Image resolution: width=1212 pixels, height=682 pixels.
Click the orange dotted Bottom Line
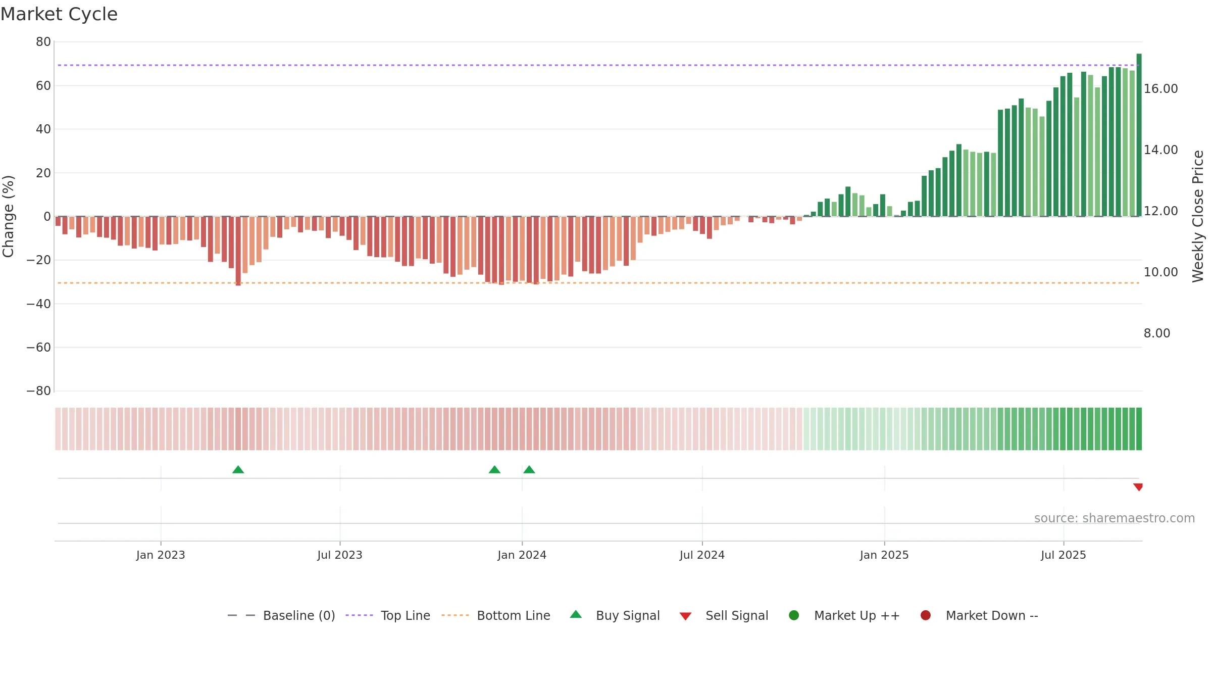click(598, 283)
